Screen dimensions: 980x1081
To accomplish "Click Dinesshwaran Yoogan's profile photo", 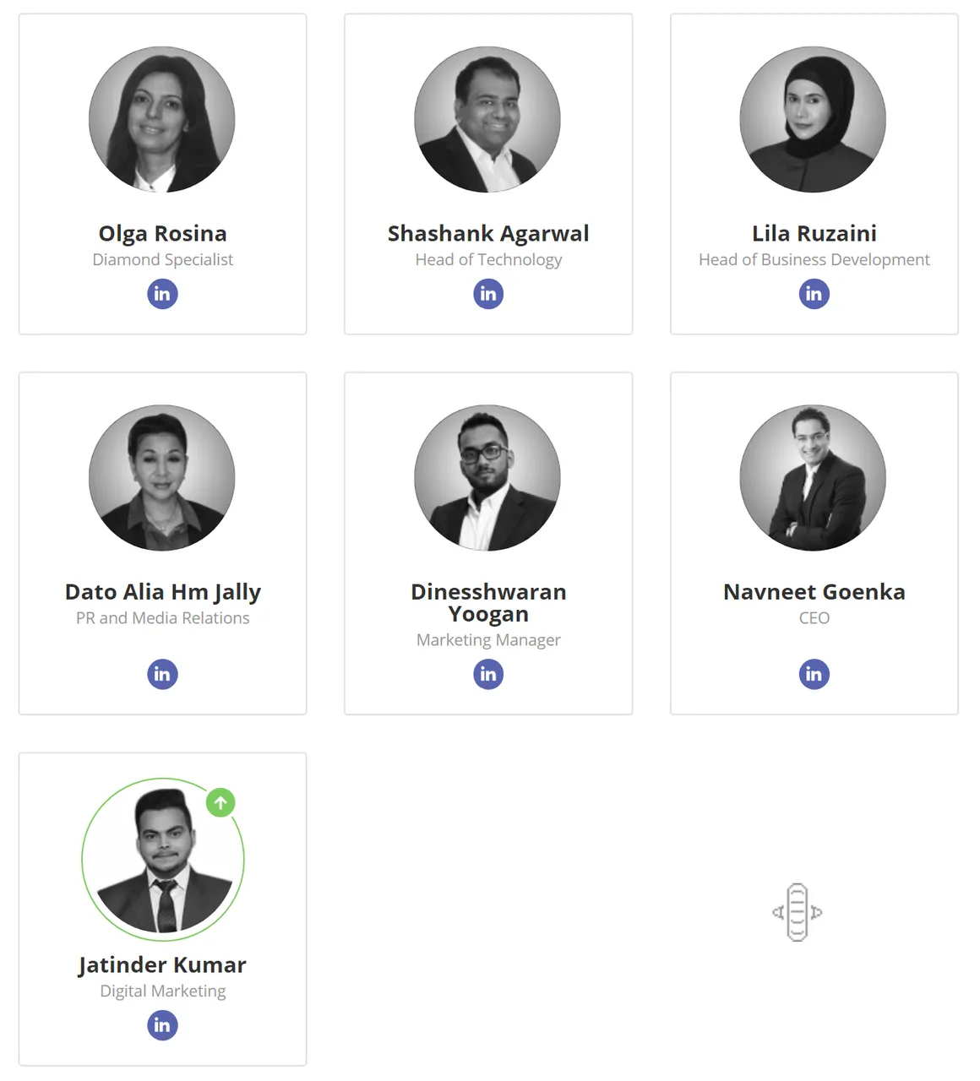I will 487,478.
